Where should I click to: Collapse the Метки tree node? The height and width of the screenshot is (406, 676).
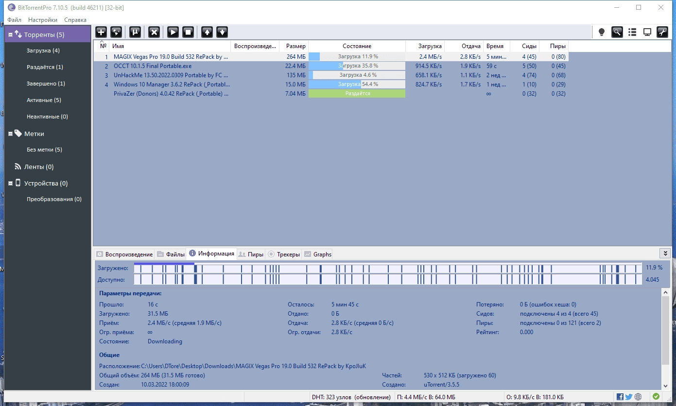[10, 134]
